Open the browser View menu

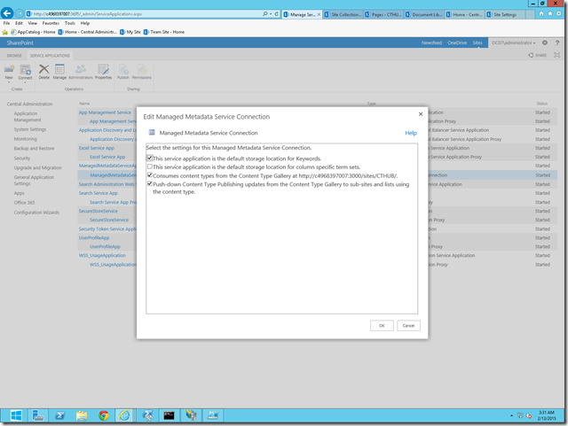tap(32, 23)
